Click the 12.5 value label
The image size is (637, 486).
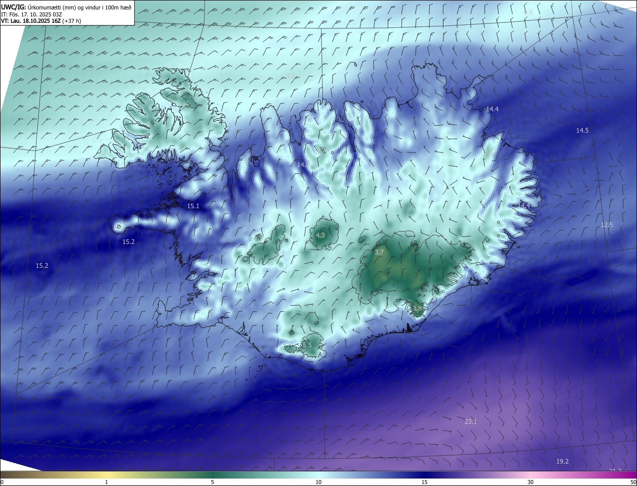607,225
